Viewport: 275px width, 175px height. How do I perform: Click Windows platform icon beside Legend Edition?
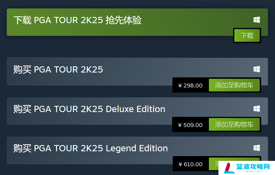[x=257, y=148]
